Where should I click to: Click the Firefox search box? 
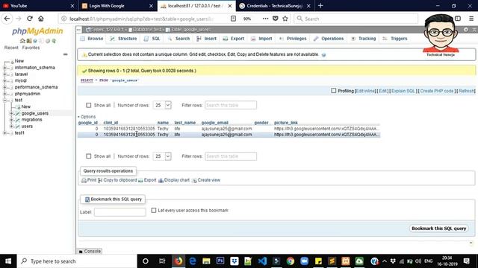356,19
